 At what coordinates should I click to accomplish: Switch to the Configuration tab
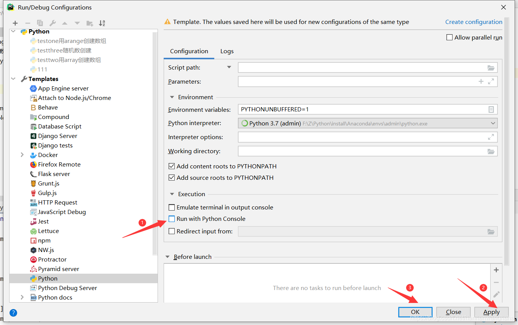[x=189, y=51]
